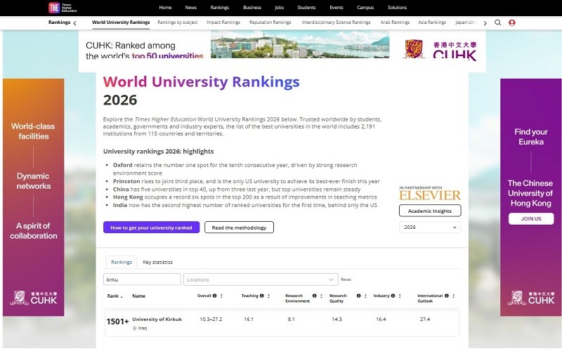The width and height of the screenshot is (562, 351).
Task: Sort by International Outlook using sort arrows
Action: click(x=454, y=296)
